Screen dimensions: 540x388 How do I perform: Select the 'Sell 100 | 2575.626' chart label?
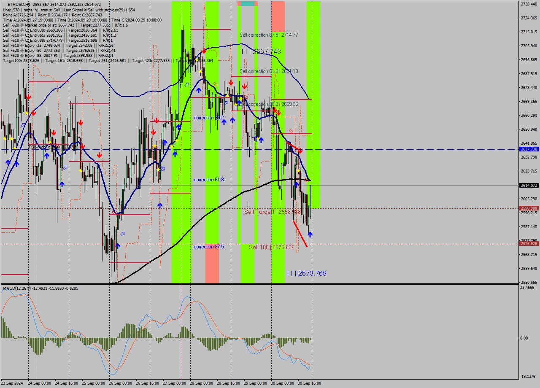pyautogui.click(x=272, y=247)
